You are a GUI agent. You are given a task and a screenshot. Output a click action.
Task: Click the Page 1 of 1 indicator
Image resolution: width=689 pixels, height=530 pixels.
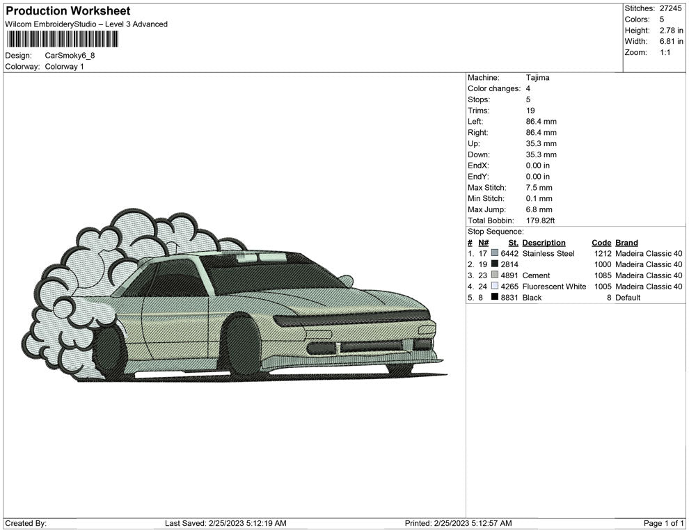(664, 523)
